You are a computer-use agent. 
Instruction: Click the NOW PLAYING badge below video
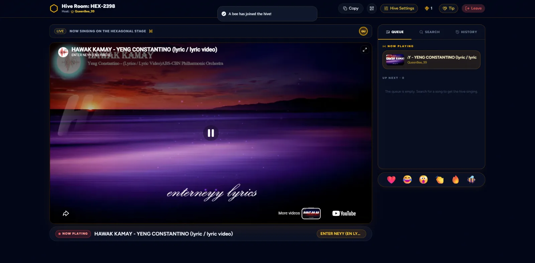73,234
